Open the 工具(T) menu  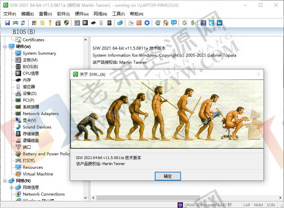[119, 14]
